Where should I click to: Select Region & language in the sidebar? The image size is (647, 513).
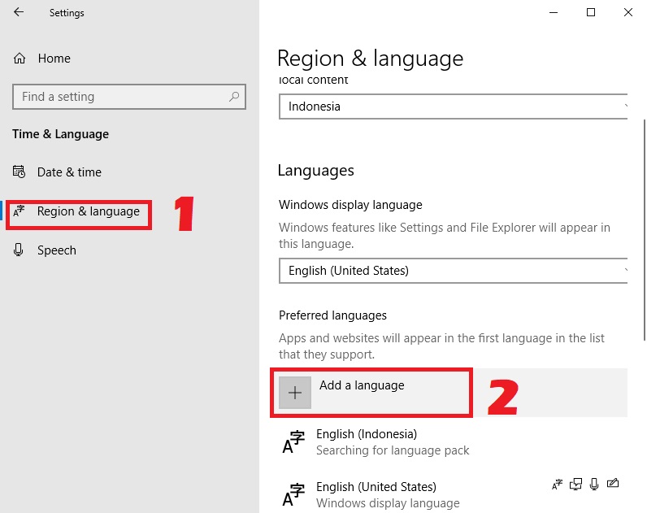pyautogui.click(x=88, y=212)
